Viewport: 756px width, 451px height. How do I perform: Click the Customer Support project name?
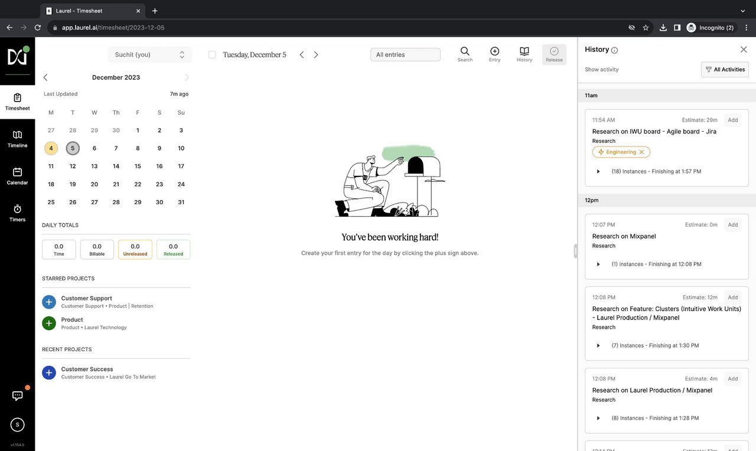86,298
